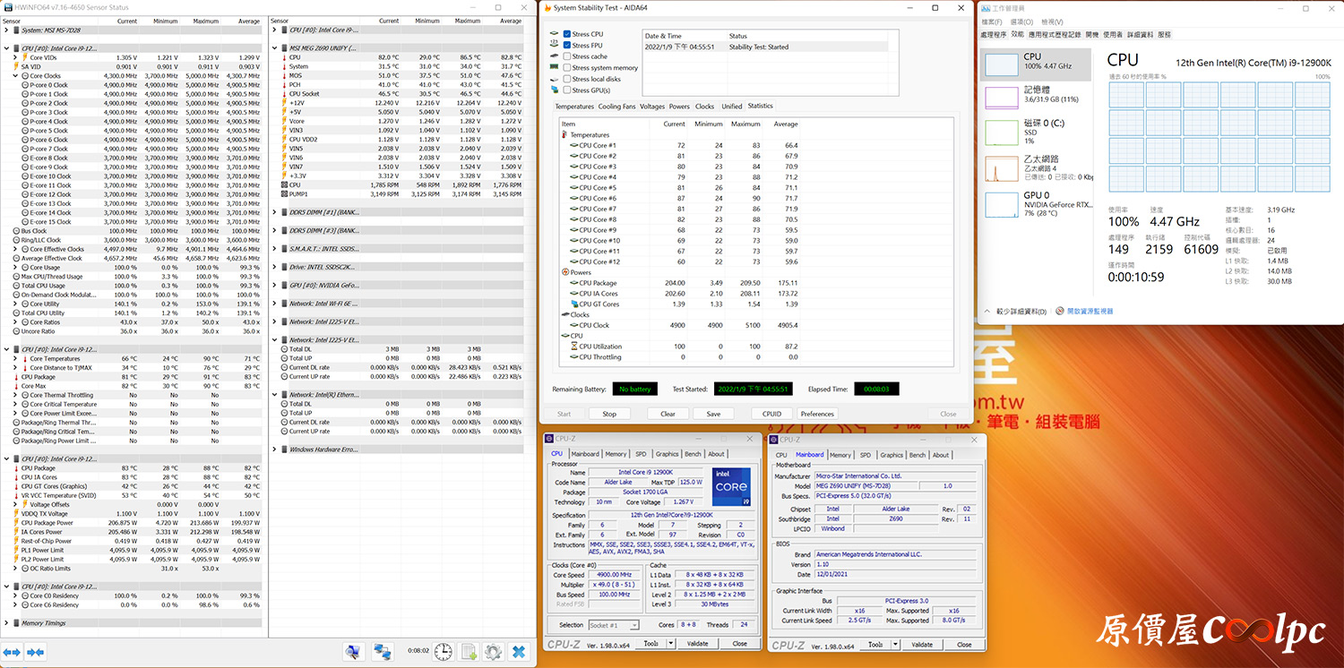Viewport: 1344px width, 668px height.
Task: Open Preferences button in AIDA64
Action: 817,414
